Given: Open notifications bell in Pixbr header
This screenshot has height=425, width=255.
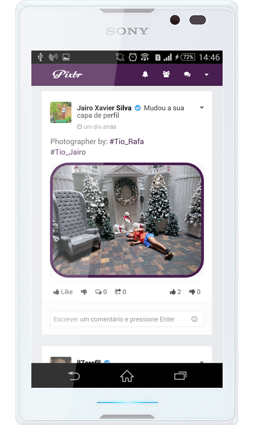Looking at the screenshot, I should pos(145,74).
